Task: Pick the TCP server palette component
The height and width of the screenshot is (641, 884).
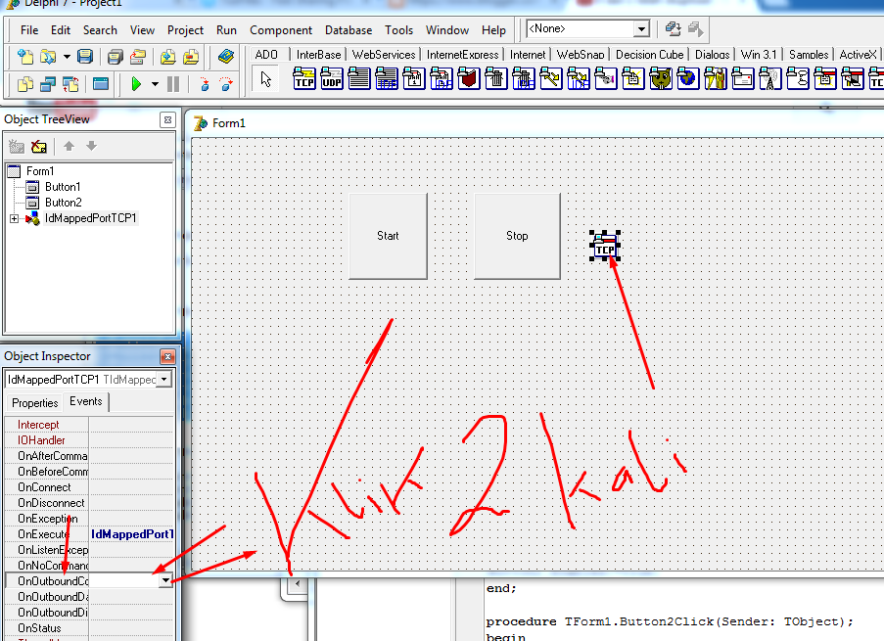Action: pos(304,79)
